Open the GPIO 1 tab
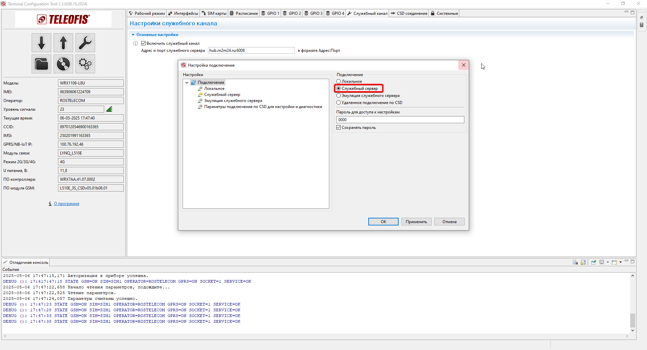Image resolution: width=647 pixels, height=350 pixels. click(x=270, y=13)
